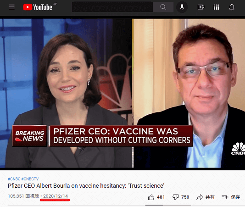The image size is (245, 207).
Task: Open the create video camera icon
Action: point(201,7)
